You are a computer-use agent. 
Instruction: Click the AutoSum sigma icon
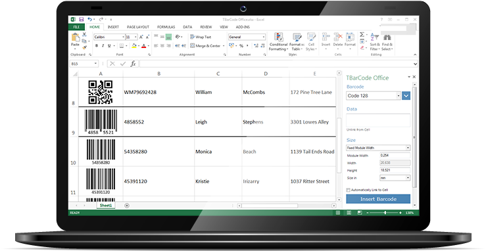tap(362, 34)
